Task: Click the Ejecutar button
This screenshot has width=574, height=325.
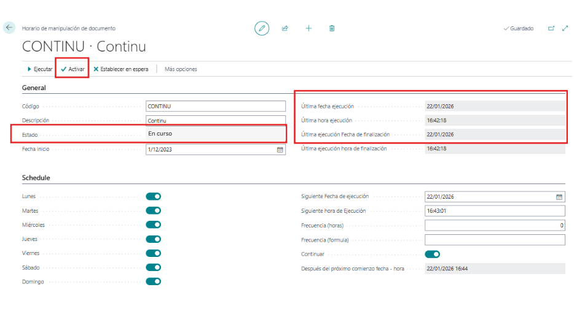Action: 40,69
